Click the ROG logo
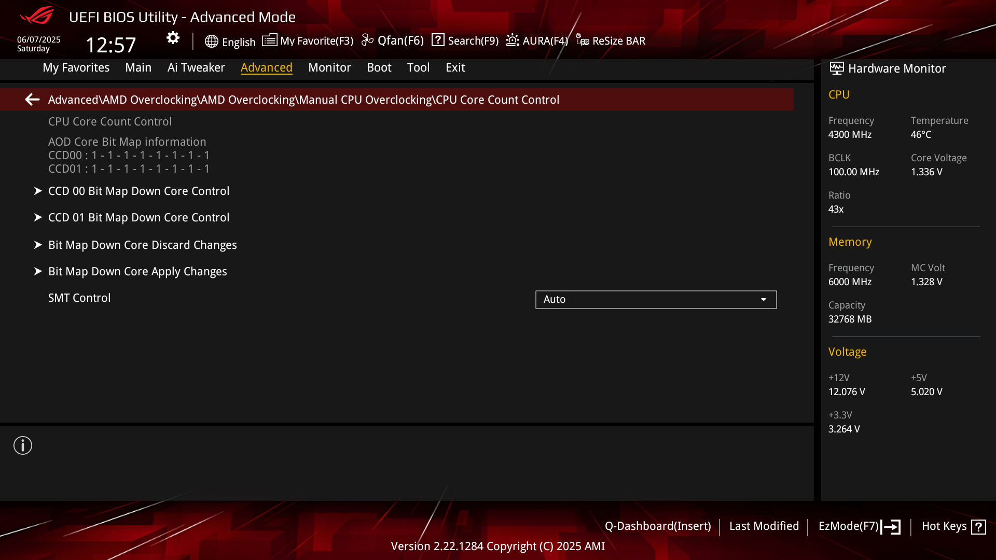996x560 pixels. (x=37, y=16)
